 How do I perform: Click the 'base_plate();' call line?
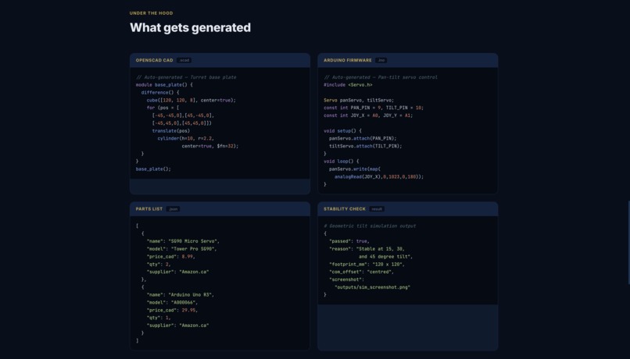[153, 169]
